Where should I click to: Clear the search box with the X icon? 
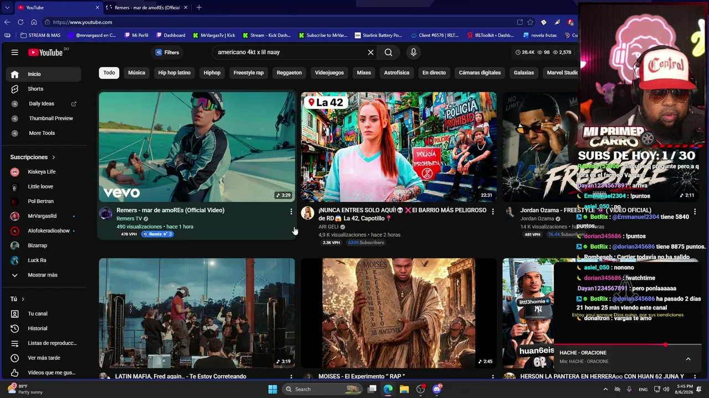click(371, 53)
